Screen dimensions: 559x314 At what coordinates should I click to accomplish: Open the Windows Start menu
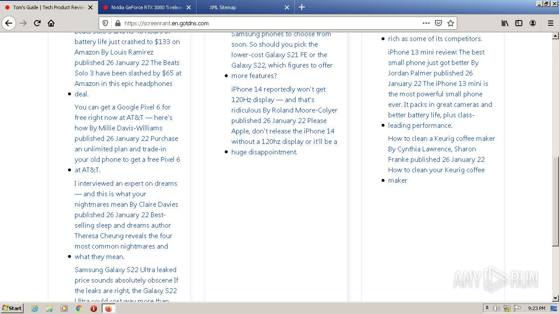pos(12,308)
